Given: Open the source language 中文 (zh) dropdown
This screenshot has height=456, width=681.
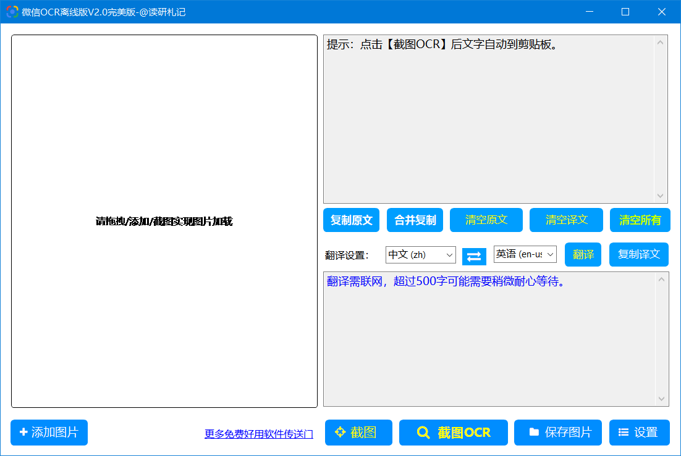Looking at the screenshot, I should point(420,255).
